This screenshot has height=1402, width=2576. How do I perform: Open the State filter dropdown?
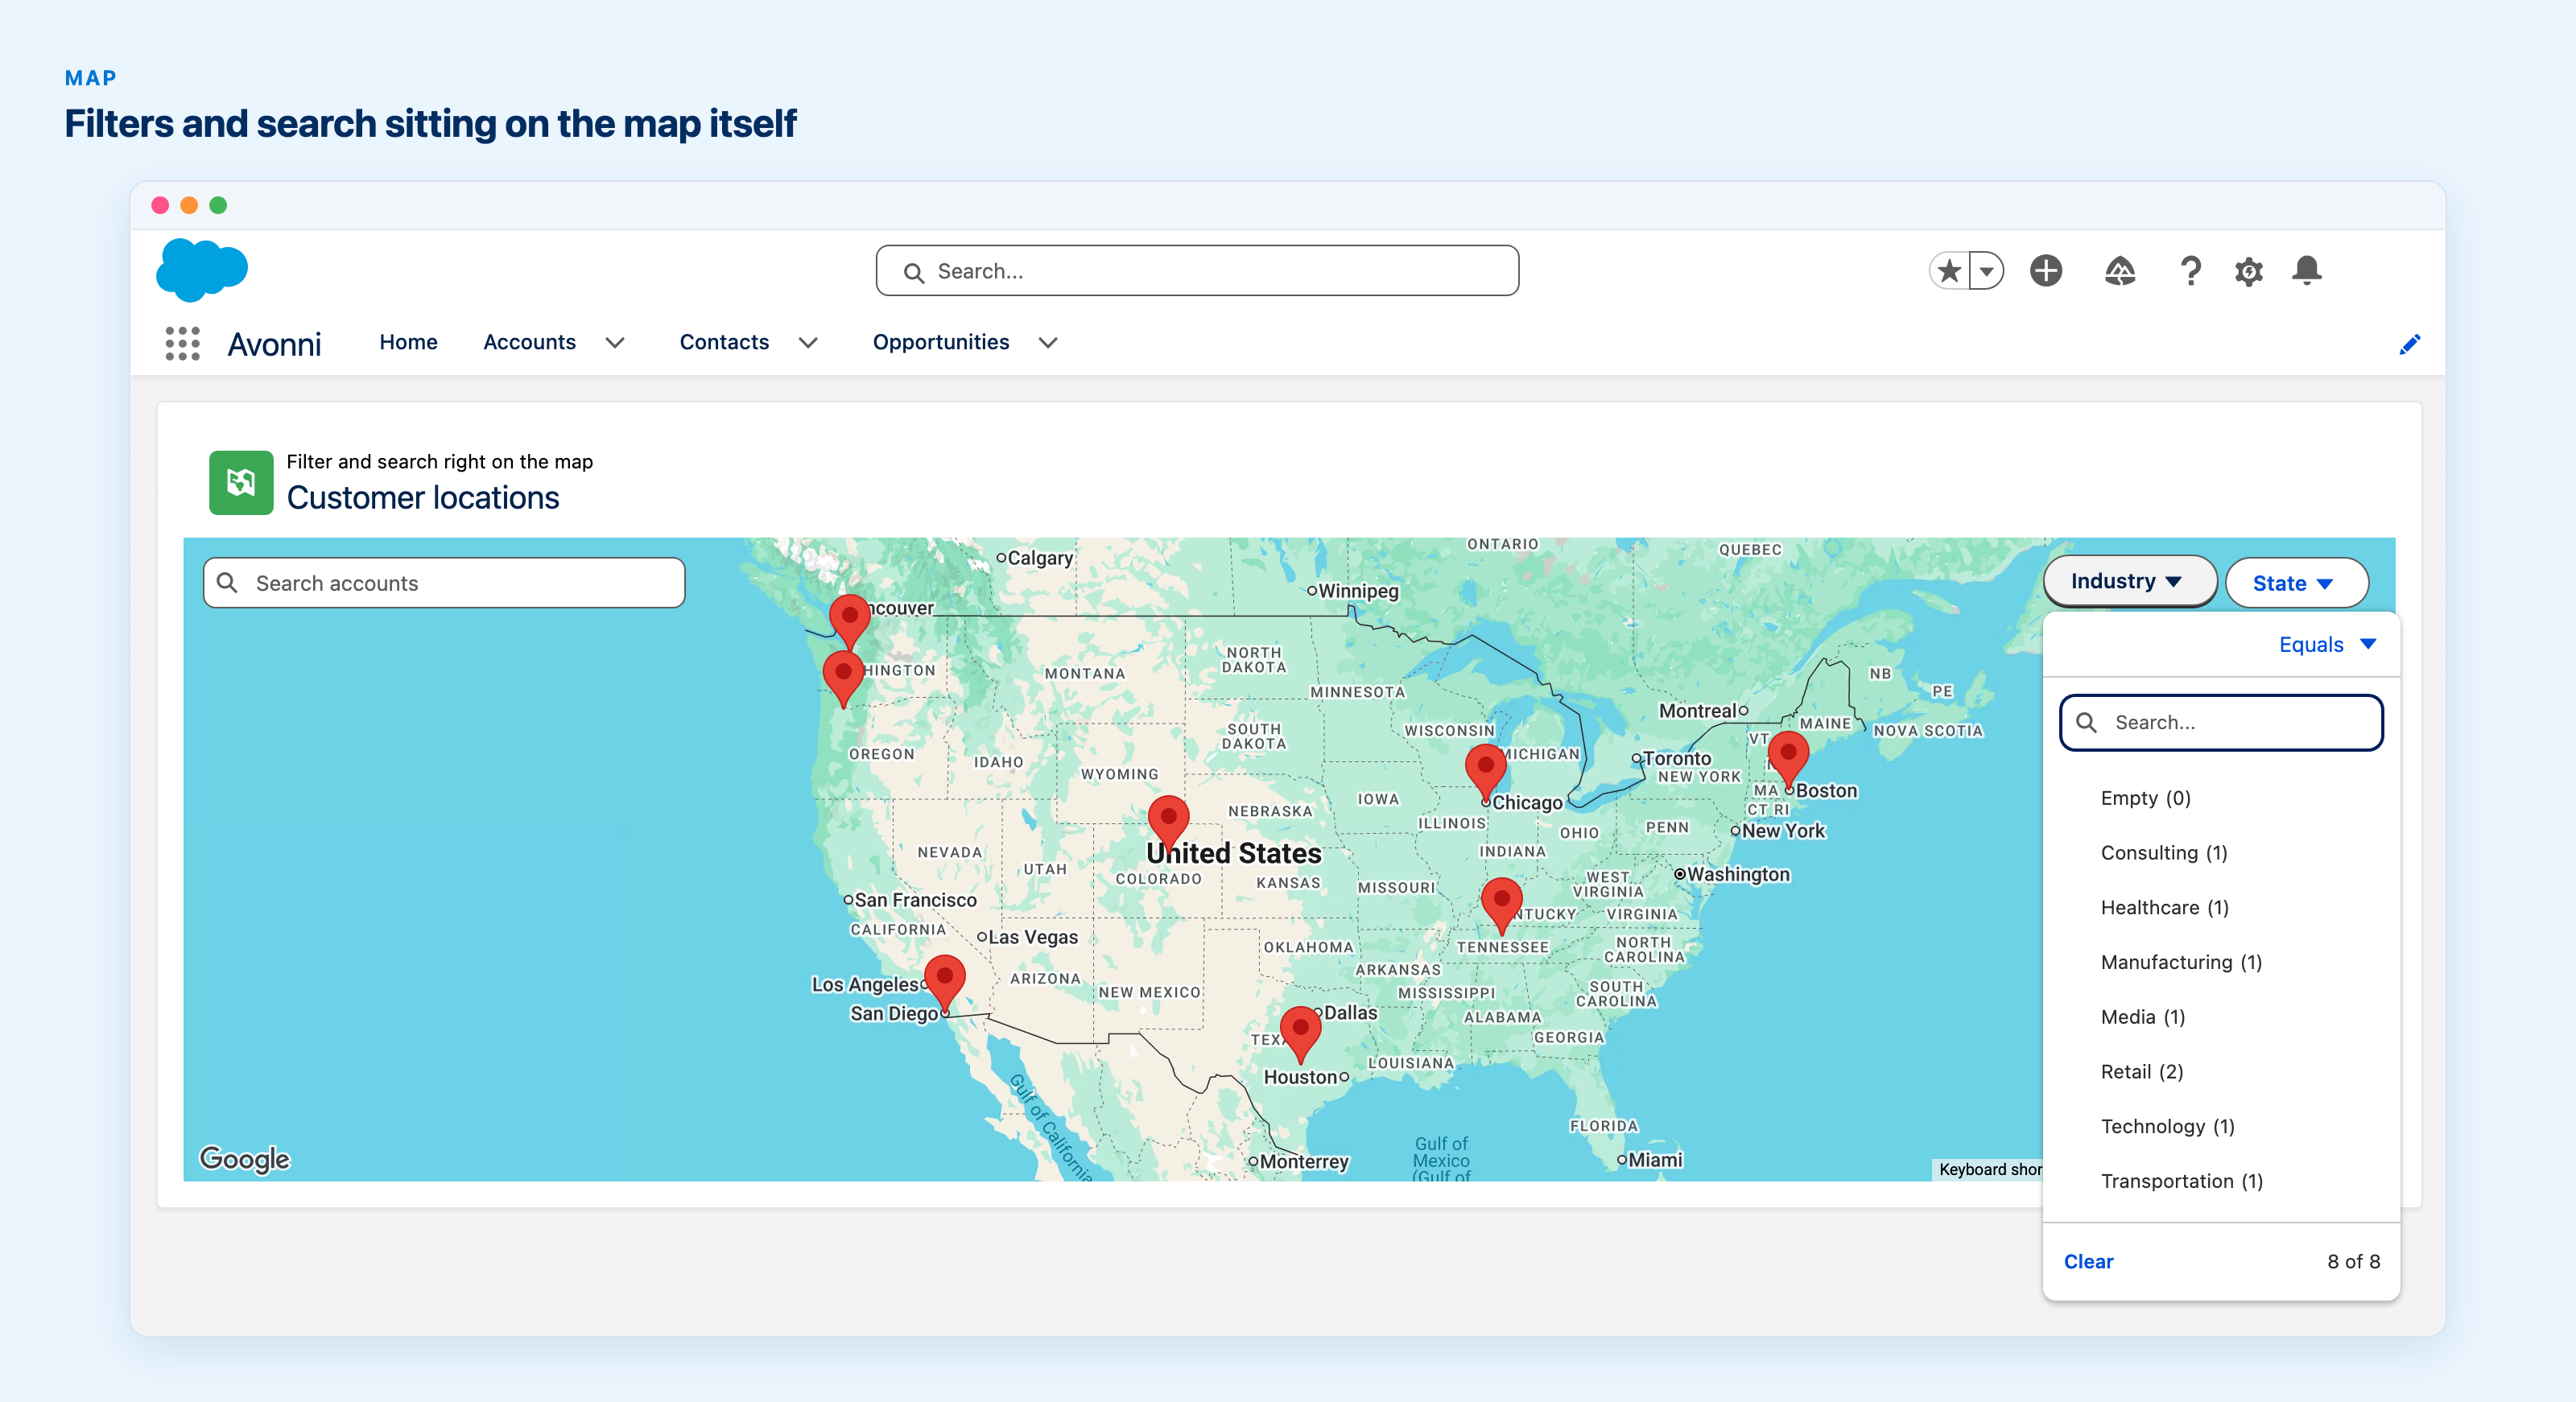(2295, 583)
